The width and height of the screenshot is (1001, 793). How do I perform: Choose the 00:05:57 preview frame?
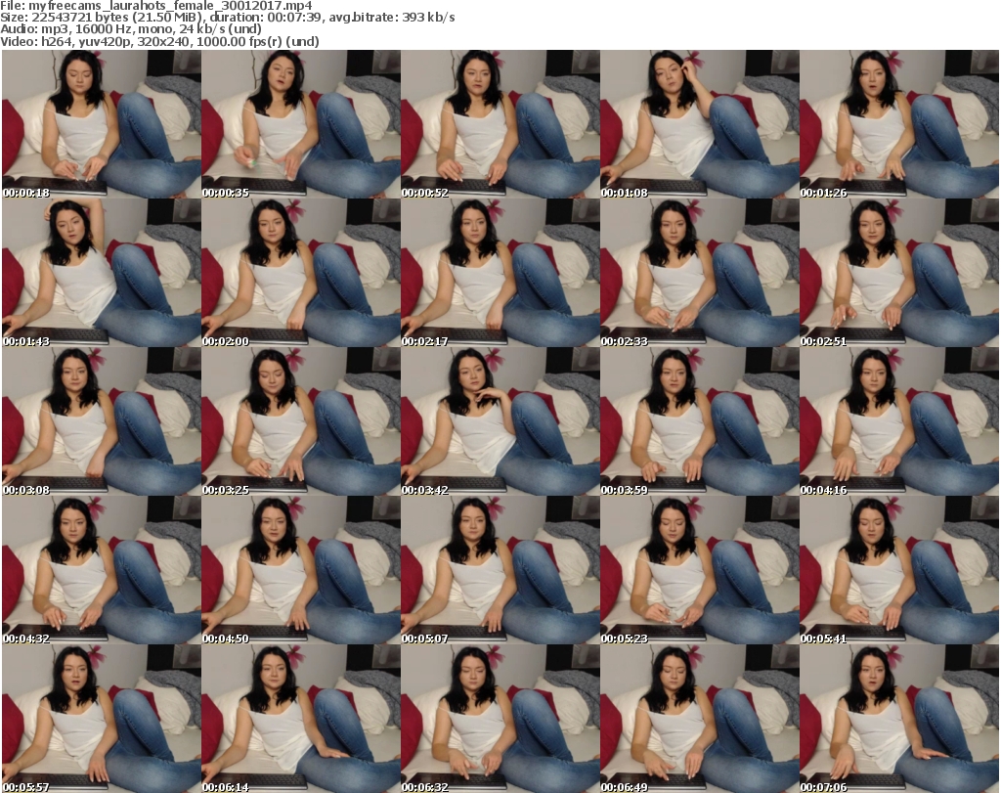[102, 719]
